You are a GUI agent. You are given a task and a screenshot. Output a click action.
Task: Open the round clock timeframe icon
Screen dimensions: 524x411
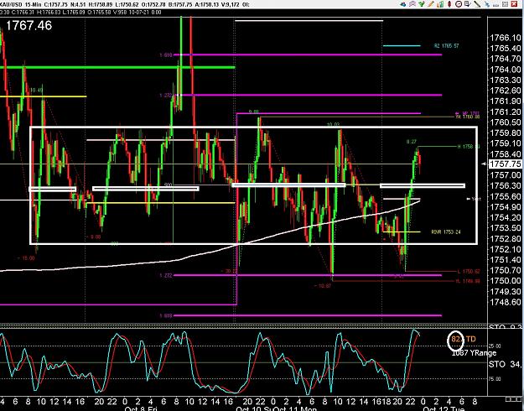pyautogui.click(x=459, y=4)
